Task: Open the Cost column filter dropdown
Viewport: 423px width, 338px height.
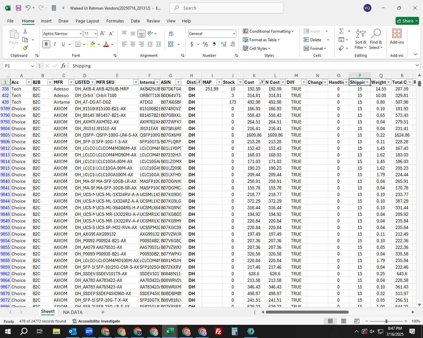Action: (261, 82)
